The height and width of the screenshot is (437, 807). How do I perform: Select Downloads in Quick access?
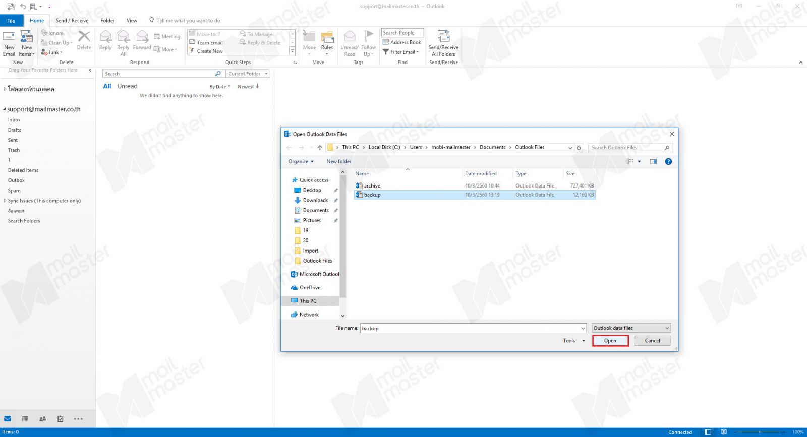pyautogui.click(x=315, y=200)
